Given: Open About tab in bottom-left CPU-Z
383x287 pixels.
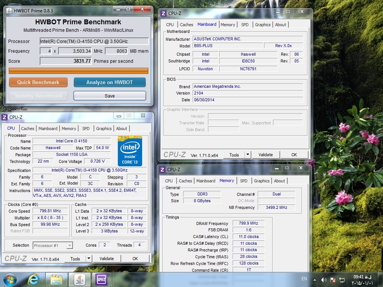Looking at the screenshot, I should click(122, 129).
